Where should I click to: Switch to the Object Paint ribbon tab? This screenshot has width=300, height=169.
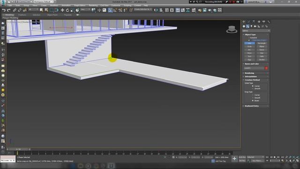point(52,15)
